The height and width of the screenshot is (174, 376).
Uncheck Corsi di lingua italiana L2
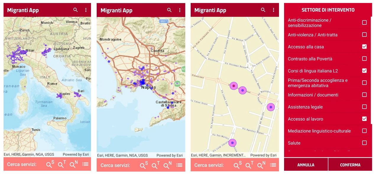pyautogui.click(x=364, y=71)
